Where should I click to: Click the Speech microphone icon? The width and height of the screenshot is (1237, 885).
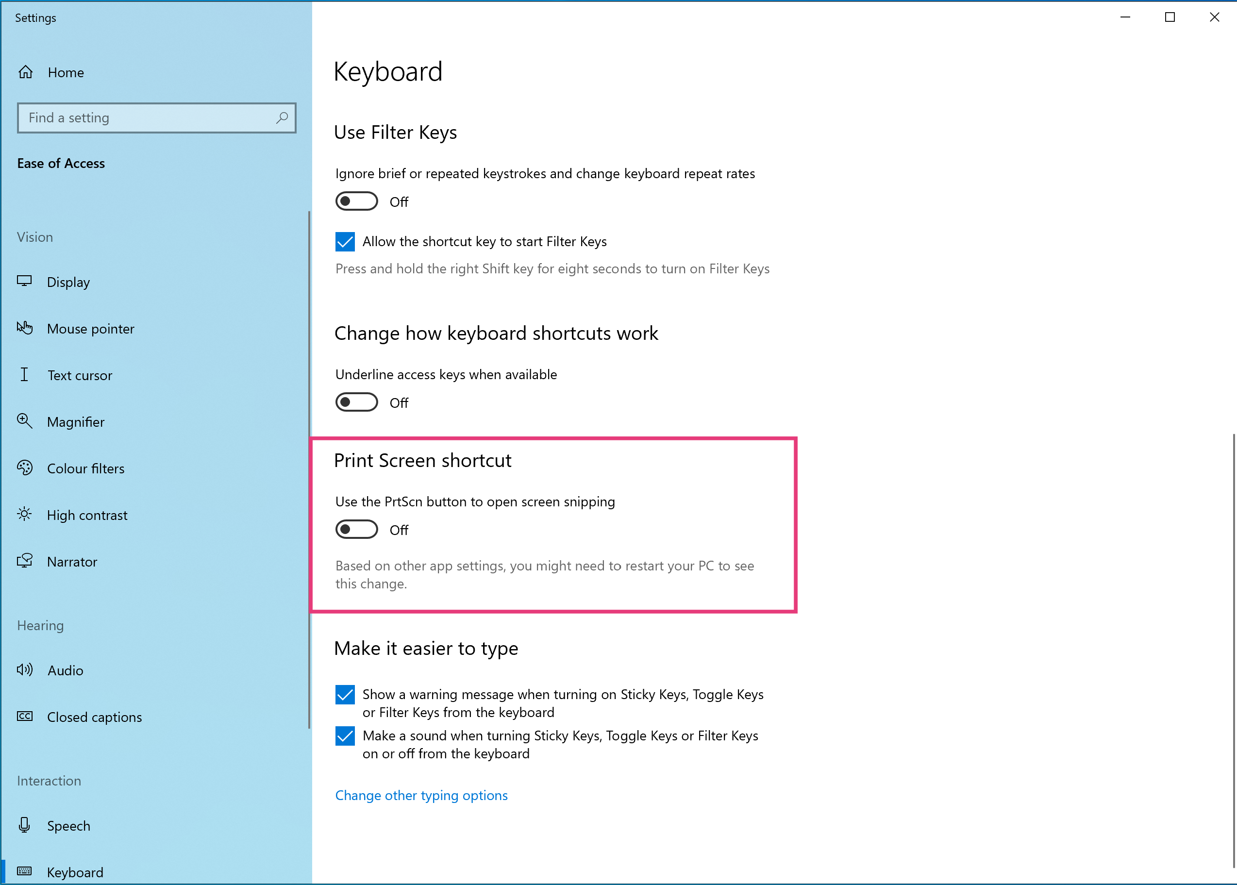click(25, 824)
